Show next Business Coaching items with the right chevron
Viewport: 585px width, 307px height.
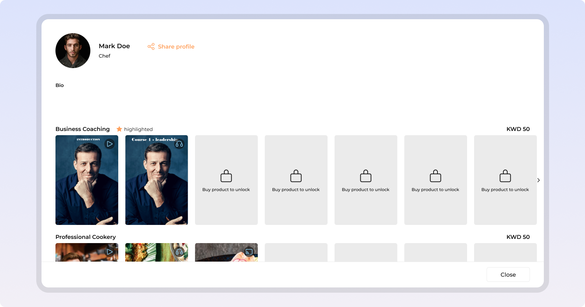pyautogui.click(x=539, y=180)
